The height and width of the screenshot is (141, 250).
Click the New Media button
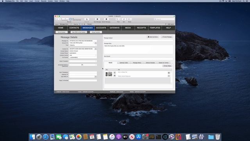click(167, 66)
